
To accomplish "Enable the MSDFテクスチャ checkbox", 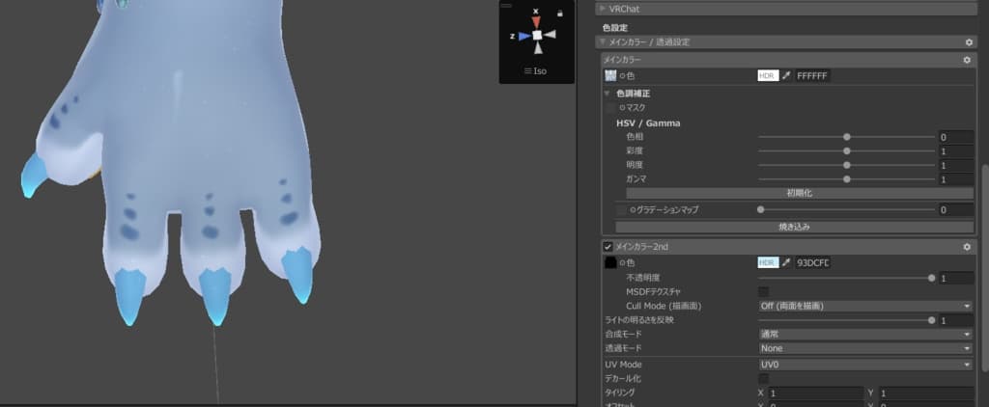I will click(763, 291).
